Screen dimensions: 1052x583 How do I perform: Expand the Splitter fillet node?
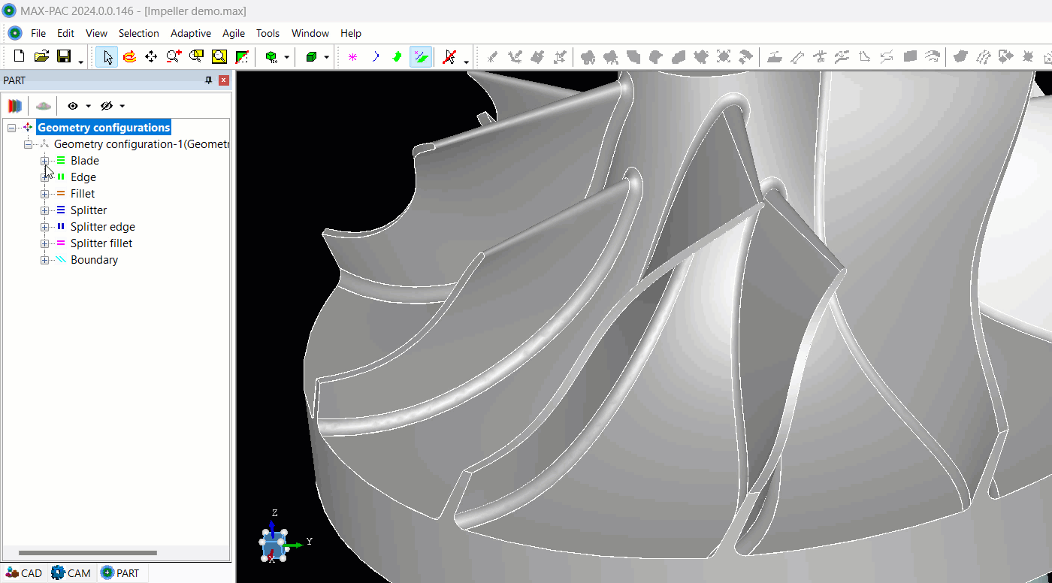point(44,243)
